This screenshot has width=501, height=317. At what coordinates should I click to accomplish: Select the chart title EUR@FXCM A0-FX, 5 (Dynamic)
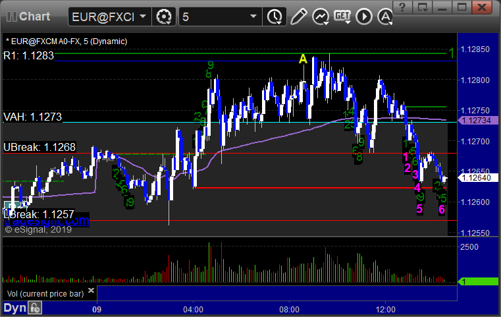tap(66, 42)
